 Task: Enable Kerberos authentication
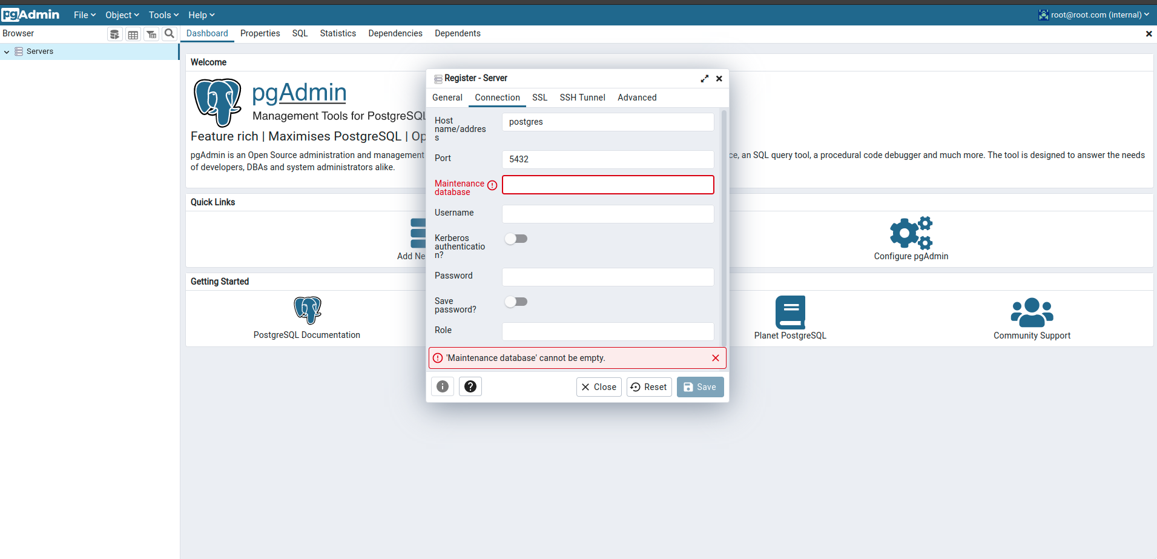coord(516,239)
